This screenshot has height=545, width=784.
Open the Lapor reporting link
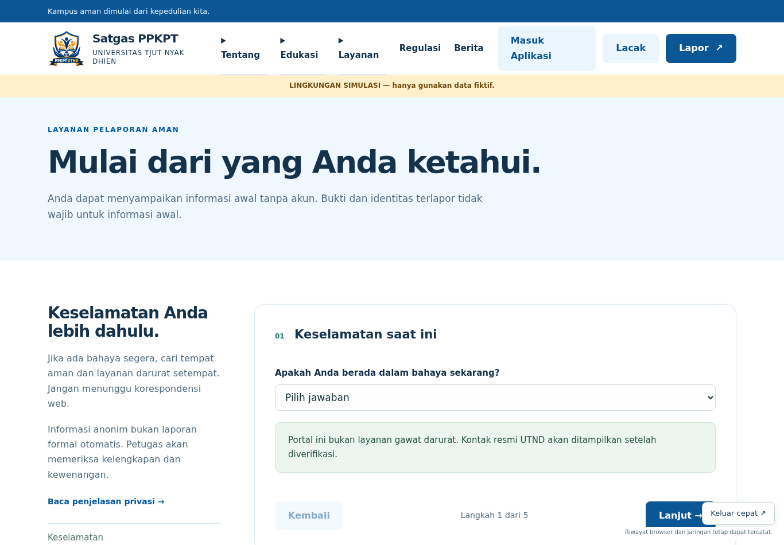[x=701, y=48]
